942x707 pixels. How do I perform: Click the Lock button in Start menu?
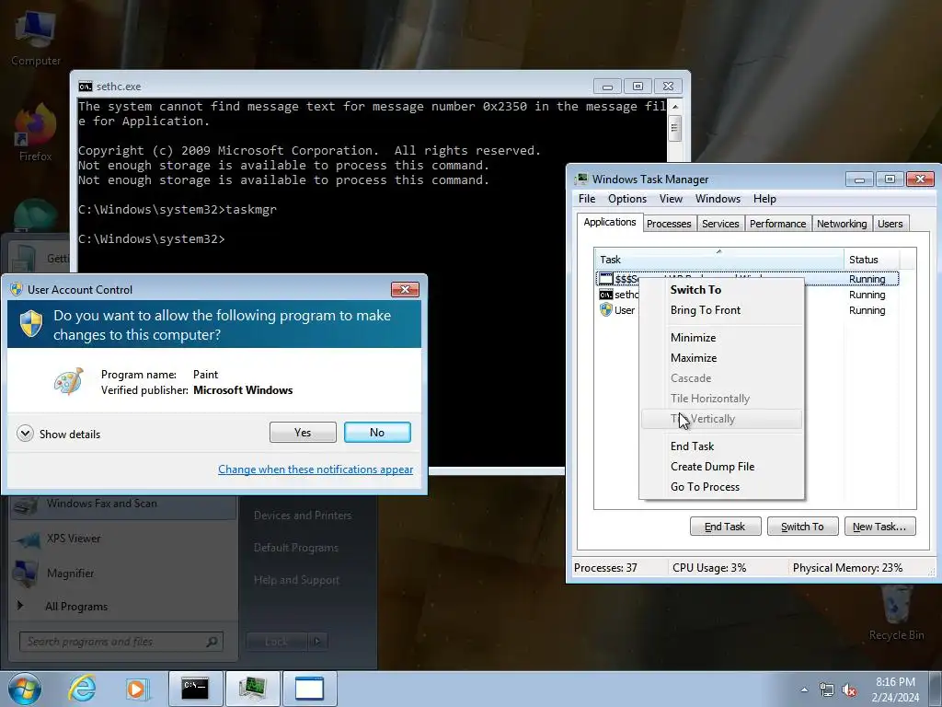click(277, 642)
